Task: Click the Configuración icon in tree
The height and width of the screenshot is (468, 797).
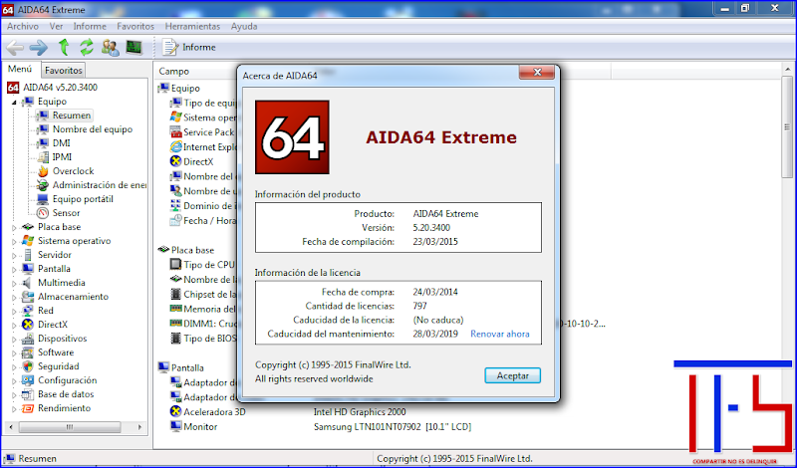Action: [x=28, y=380]
